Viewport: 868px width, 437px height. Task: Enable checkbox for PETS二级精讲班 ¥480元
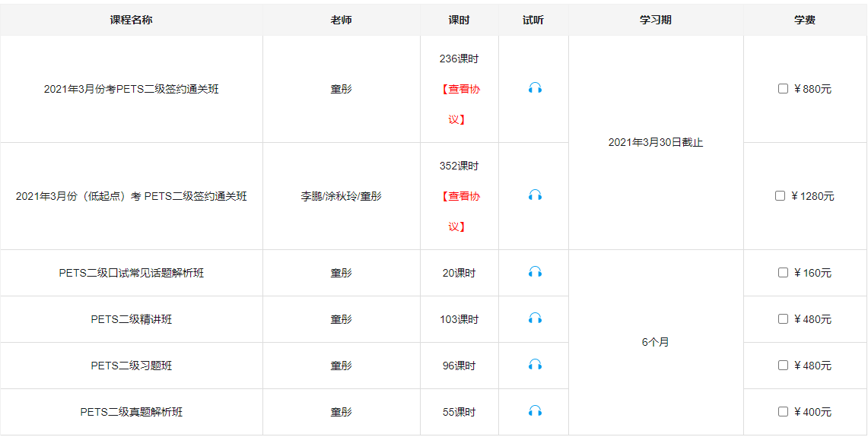[x=783, y=319]
